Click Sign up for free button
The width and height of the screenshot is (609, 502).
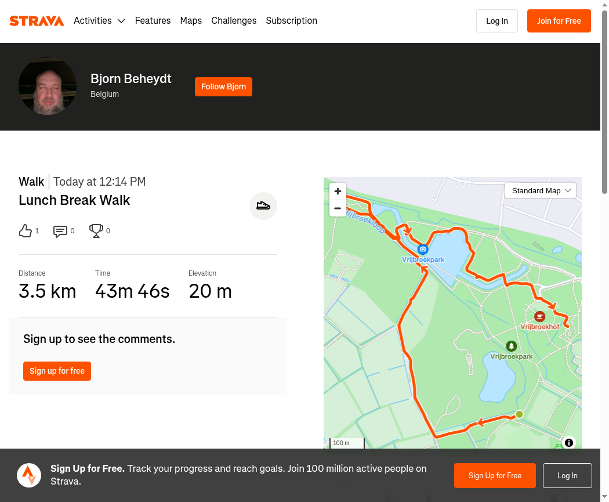click(57, 371)
